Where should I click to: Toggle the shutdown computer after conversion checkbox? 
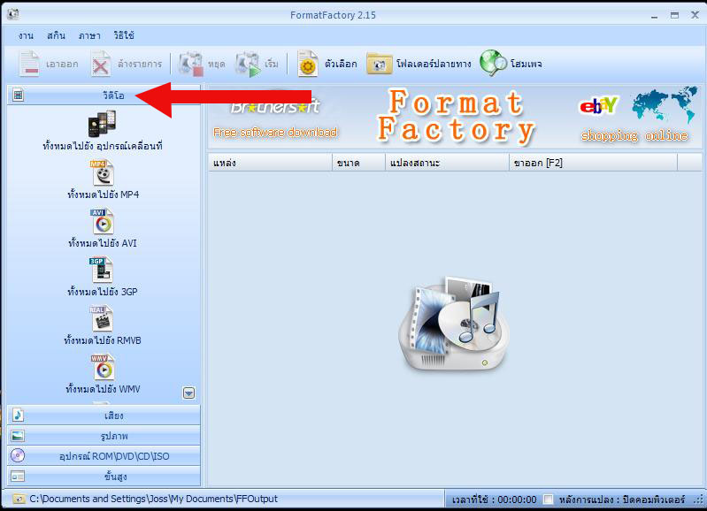548,500
